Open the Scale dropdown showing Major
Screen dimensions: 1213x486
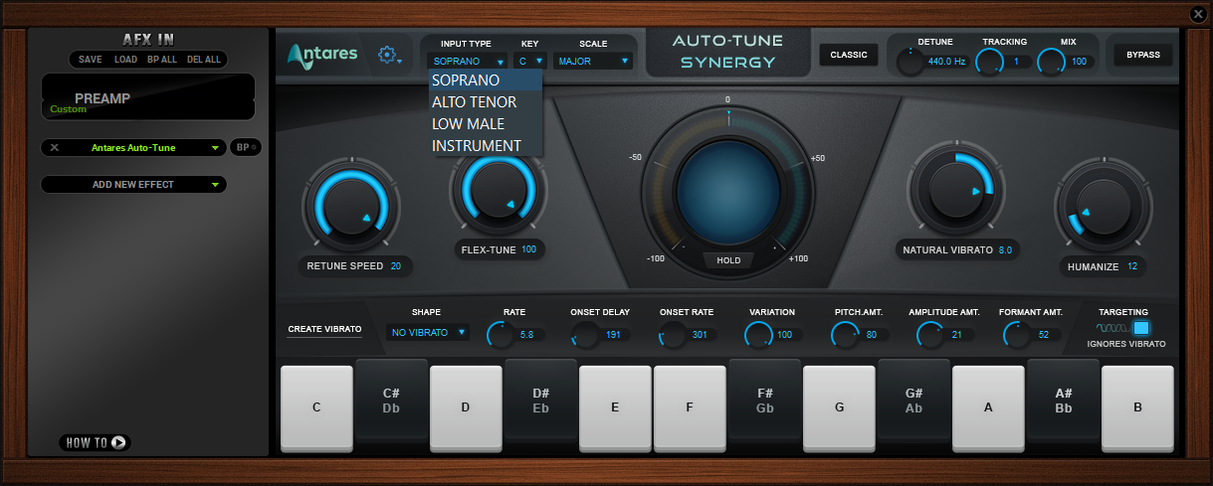coord(594,61)
